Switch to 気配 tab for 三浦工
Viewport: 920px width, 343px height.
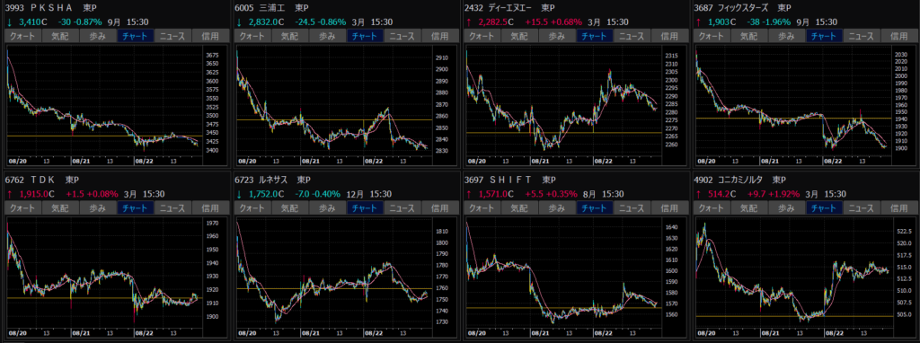[290, 36]
